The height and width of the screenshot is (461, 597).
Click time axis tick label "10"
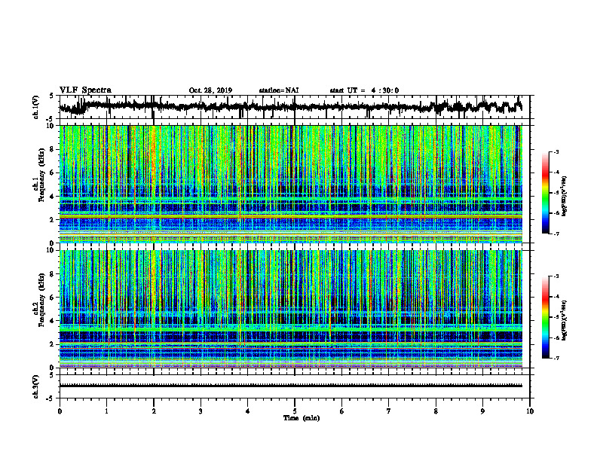click(x=530, y=411)
